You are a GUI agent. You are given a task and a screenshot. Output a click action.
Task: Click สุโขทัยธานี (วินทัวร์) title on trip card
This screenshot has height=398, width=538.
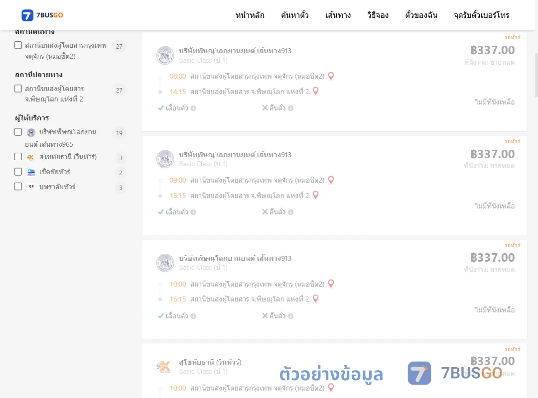click(x=210, y=362)
